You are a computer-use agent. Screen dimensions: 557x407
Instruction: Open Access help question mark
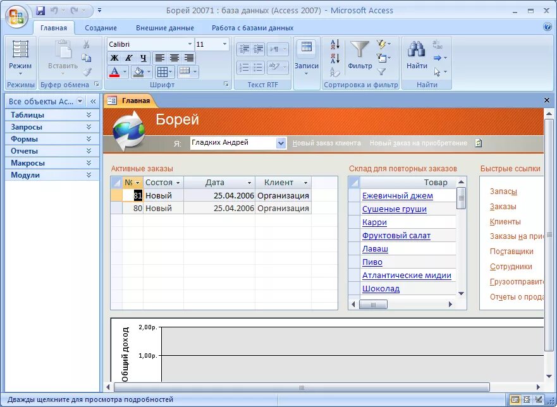(x=548, y=27)
